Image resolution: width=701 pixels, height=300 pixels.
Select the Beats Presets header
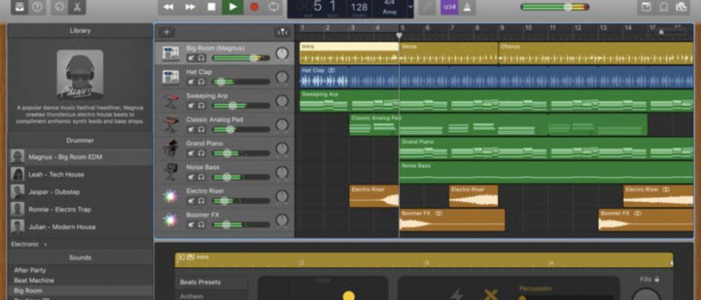pyautogui.click(x=211, y=282)
